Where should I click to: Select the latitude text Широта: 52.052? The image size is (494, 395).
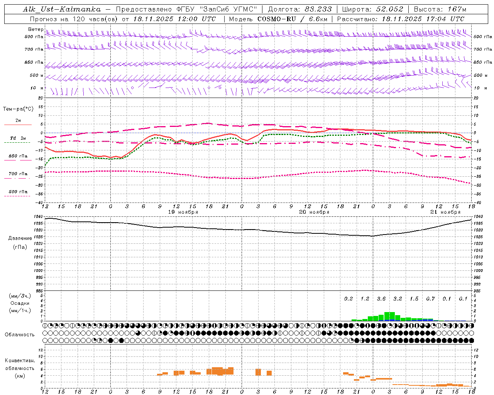click(x=373, y=9)
